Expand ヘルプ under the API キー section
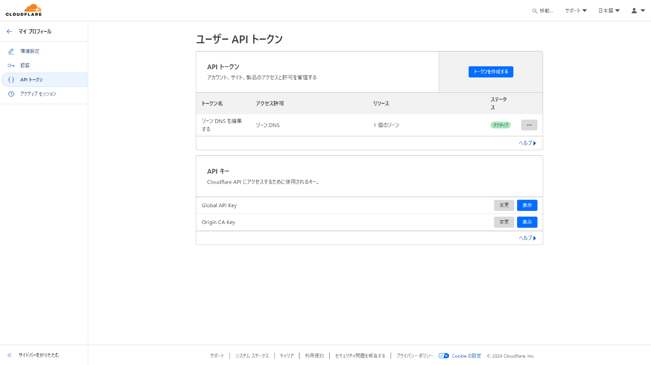The height and width of the screenshot is (365, 651). (x=527, y=238)
